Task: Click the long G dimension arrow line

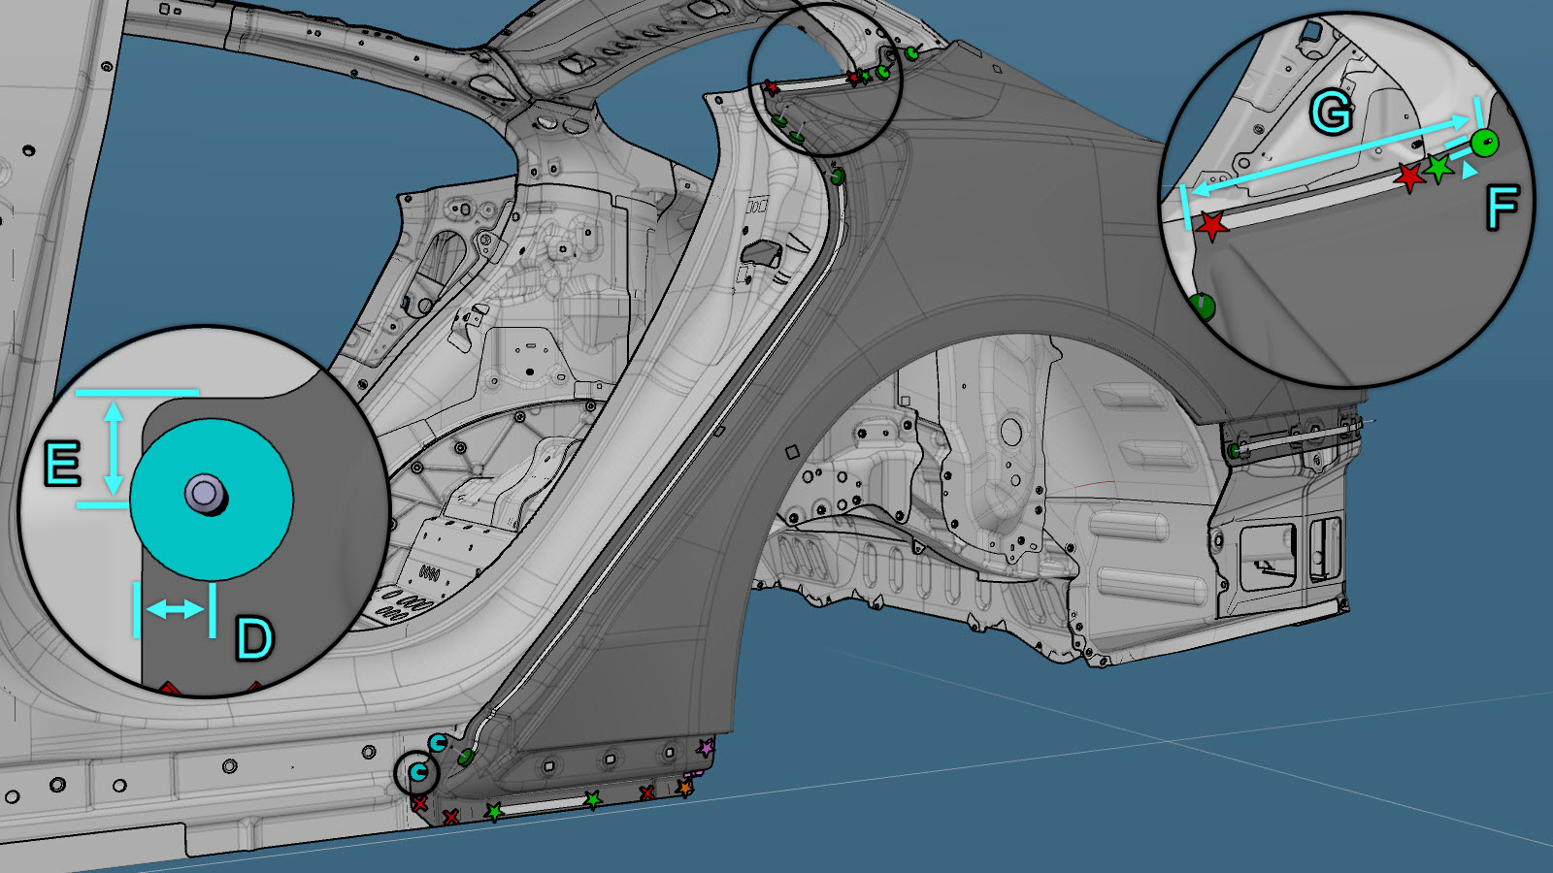Action: pyautogui.click(x=1330, y=153)
